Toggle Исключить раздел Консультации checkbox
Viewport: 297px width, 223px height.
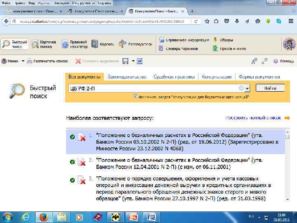pyautogui.click(x=135, y=96)
